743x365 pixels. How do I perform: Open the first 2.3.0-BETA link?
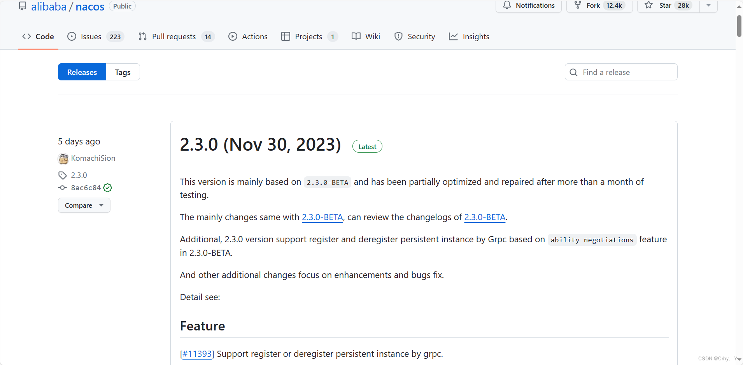coord(322,217)
